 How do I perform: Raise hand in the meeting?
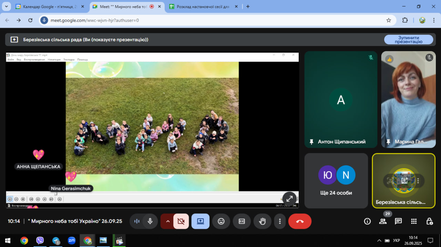(x=262, y=221)
